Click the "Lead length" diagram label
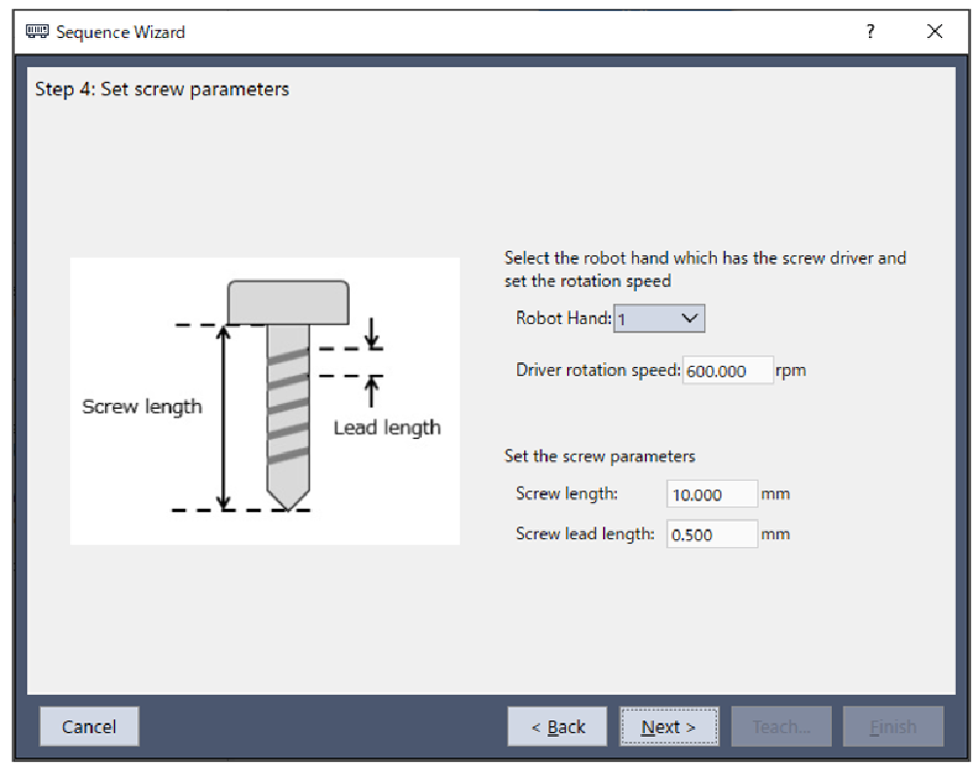This screenshot has width=979, height=767. pyautogui.click(x=387, y=427)
